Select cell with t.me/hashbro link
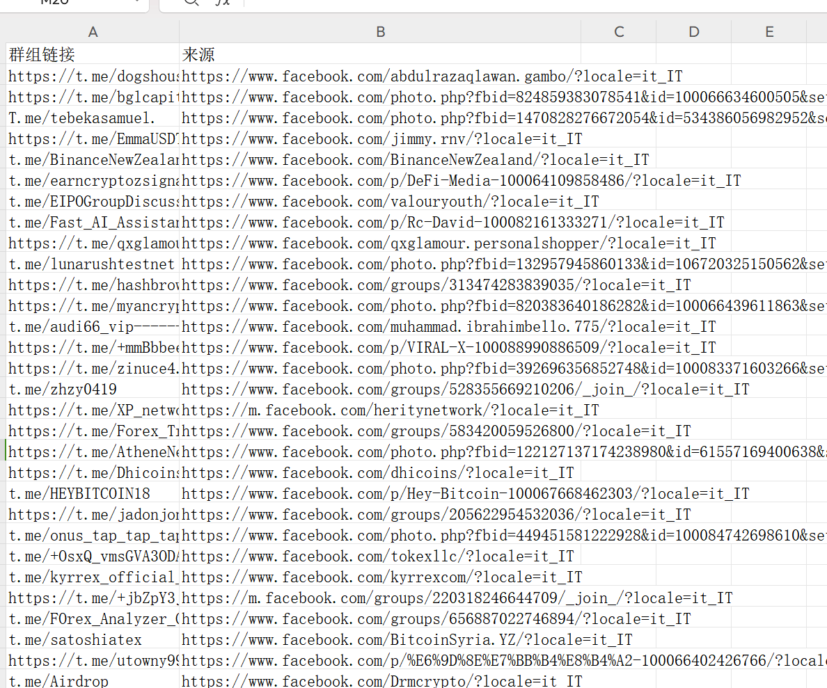Screen dimensions: 827x688 pyautogui.click(x=93, y=285)
